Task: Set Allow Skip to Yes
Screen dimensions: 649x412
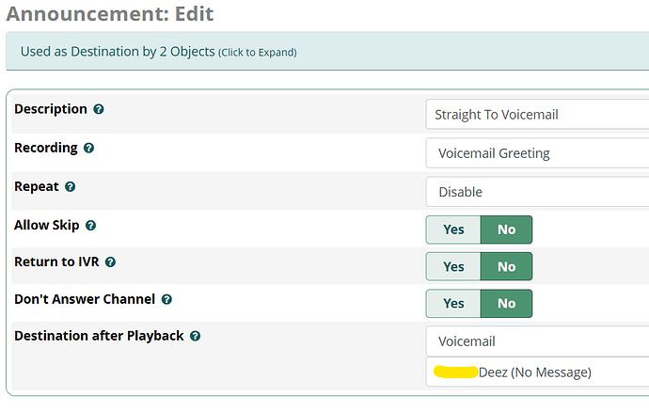Action: click(453, 230)
